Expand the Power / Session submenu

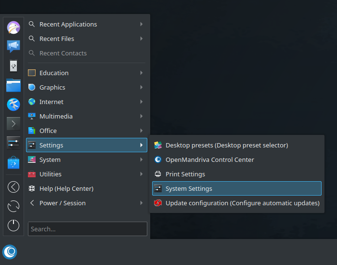tap(87, 203)
